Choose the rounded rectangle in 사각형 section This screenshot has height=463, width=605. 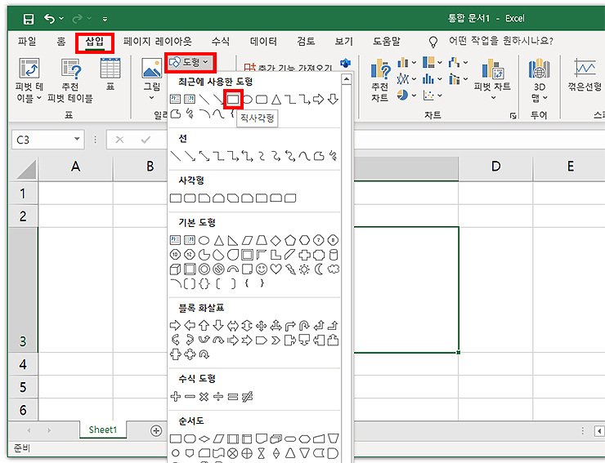tap(190, 198)
